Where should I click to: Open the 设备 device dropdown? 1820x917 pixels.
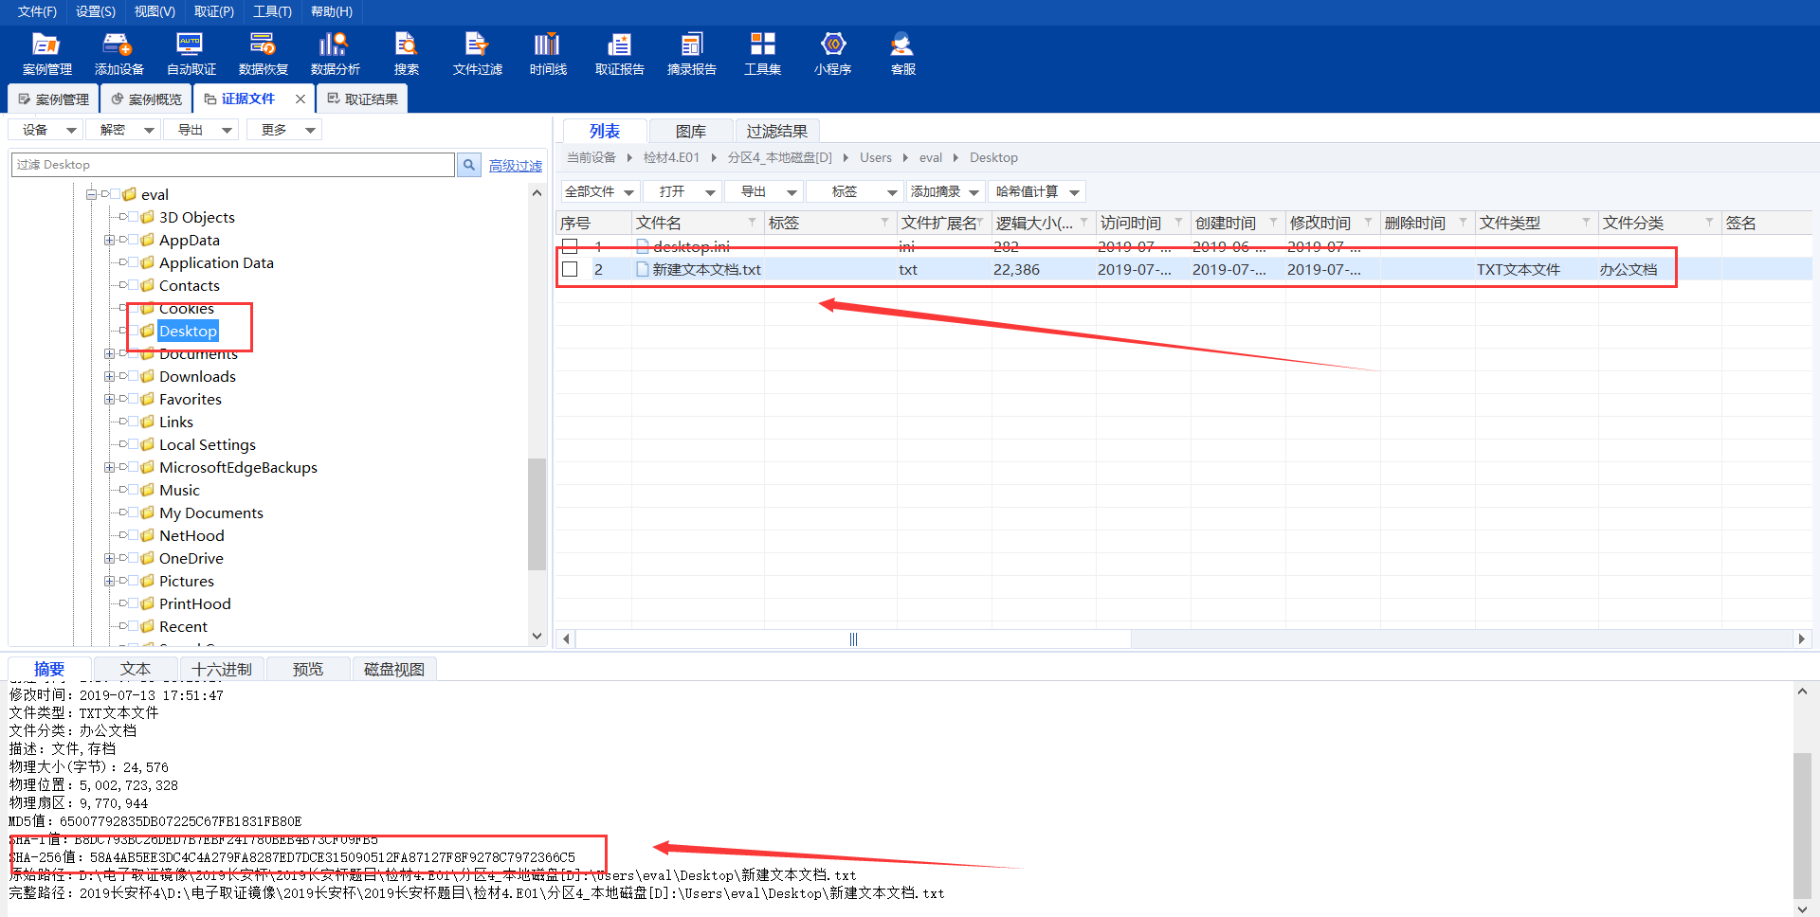coord(47,130)
